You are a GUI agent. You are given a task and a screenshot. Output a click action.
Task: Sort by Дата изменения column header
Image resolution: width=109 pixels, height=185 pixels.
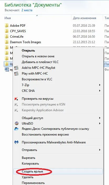[84, 18]
